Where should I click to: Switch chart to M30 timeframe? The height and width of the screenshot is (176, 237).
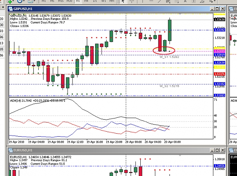(69, 1)
